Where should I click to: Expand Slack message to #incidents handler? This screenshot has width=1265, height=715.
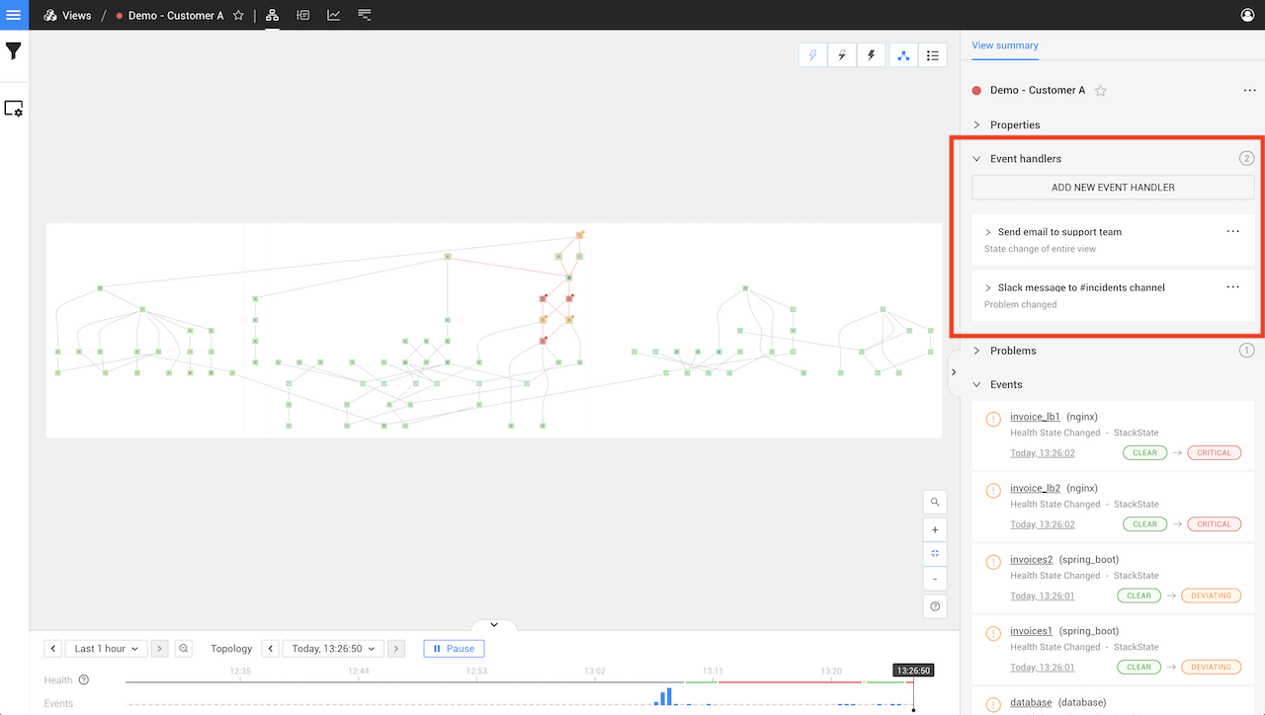click(x=988, y=288)
